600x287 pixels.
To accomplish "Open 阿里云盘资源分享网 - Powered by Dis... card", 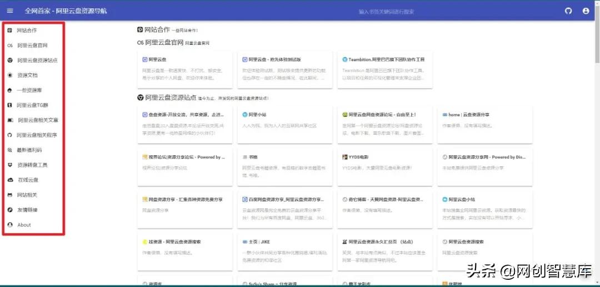I will [485, 167].
